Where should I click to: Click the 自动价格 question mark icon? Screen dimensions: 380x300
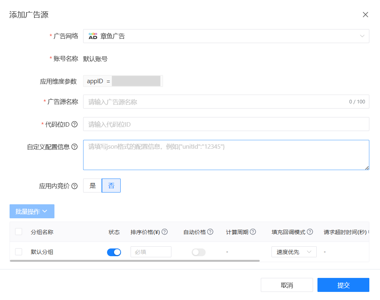click(210, 232)
